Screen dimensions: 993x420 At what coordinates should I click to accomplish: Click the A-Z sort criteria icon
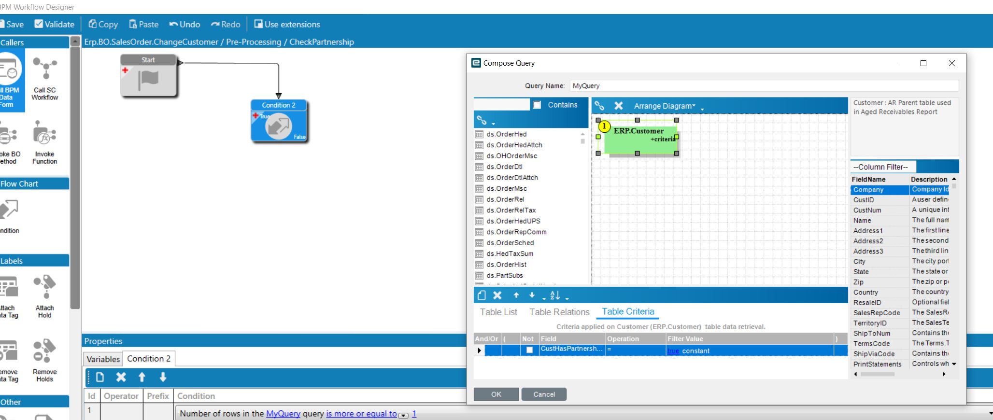click(555, 295)
